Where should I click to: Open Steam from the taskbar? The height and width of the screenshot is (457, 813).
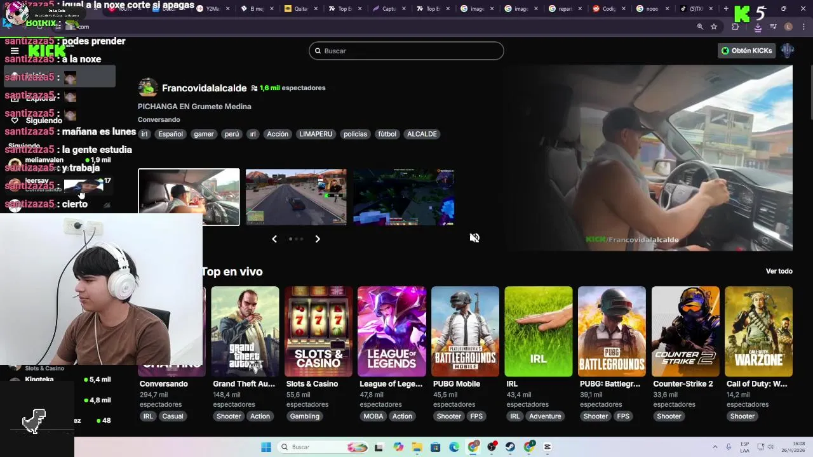[510, 447]
